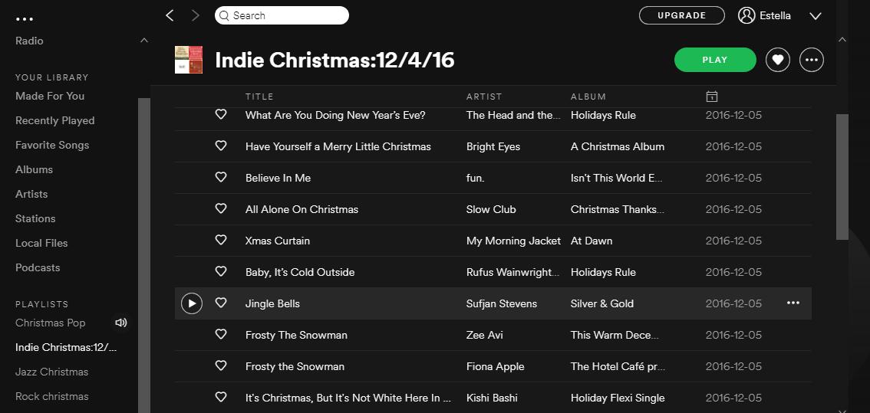Viewport: 870px width, 413px height.
Task: Like the song Xmas Curtain
Action: 221,241
